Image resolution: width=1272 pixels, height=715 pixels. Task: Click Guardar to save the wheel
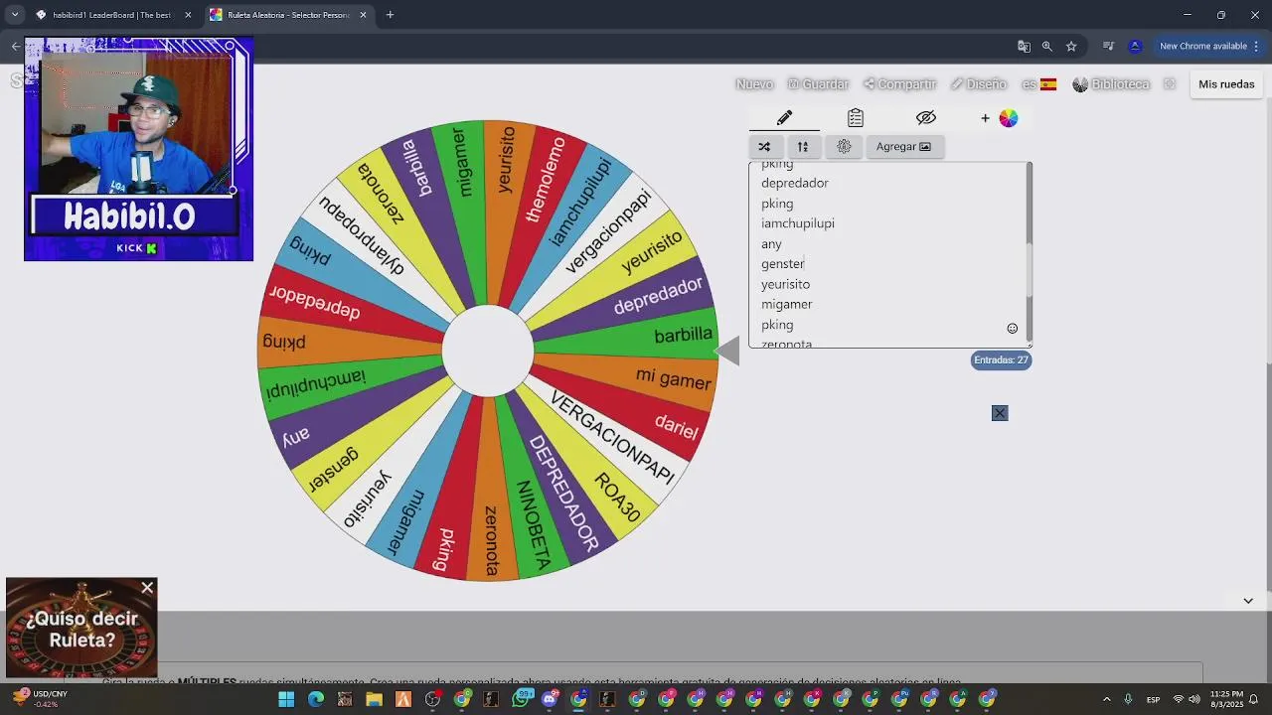coord(818,84)
